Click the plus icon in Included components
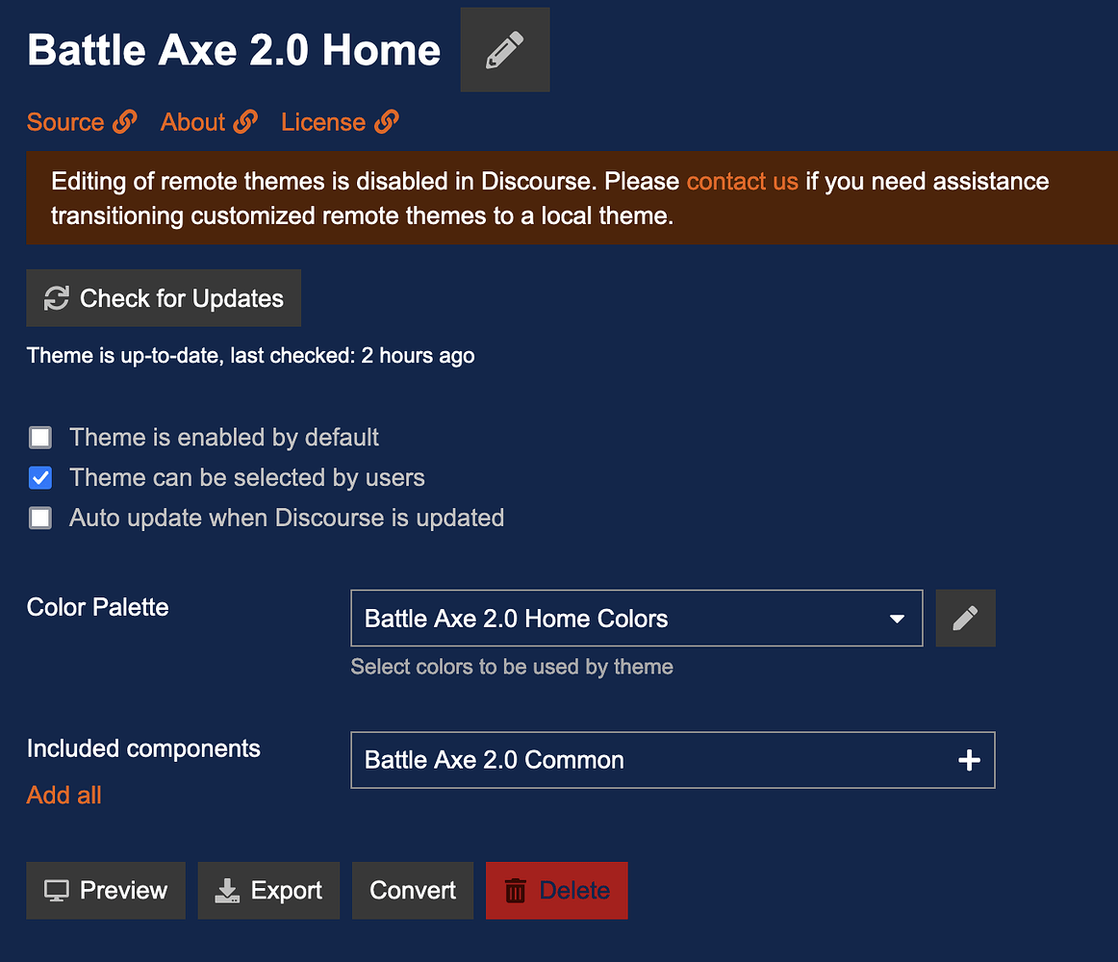The width and height of the screenshot is (1118, 962). tap(969, 760)
